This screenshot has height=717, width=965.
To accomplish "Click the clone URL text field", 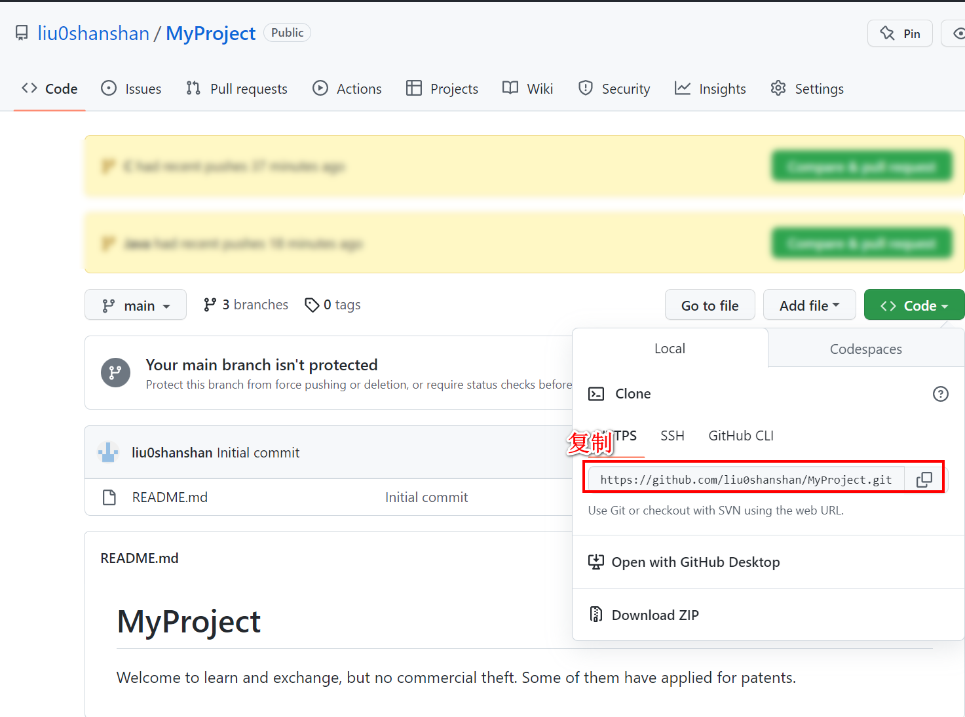I will pyautogui.click(x=746, y=480).
